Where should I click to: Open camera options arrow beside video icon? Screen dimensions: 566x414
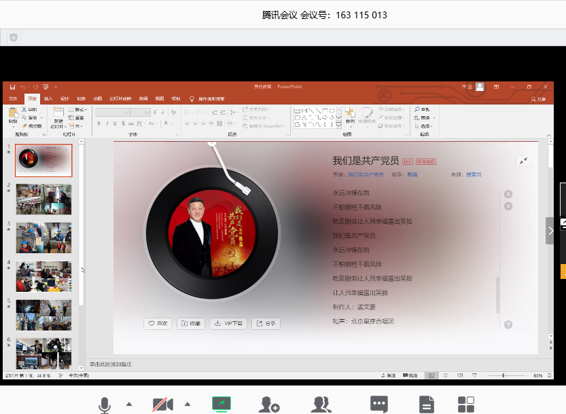click(x=188, y=404)
